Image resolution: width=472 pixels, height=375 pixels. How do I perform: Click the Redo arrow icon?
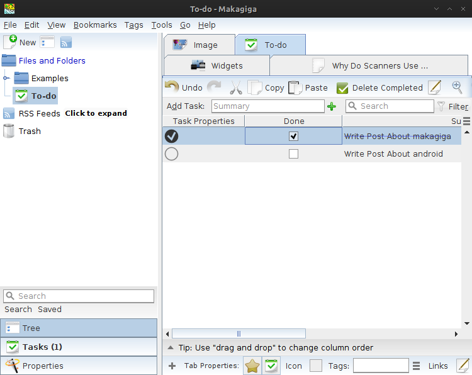(x=214, y=87)
